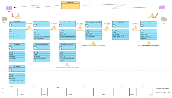Select Discussion with QE Prime process
Viewport: 172px width, 98px height.
coord(67,46)
